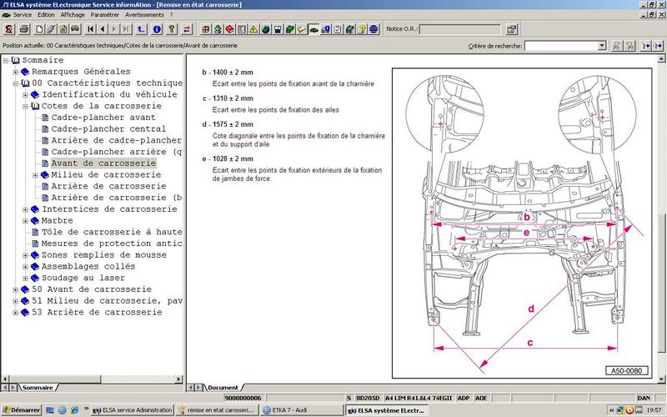This screenshot has height=417, width=667.
Task: Switch to the Document tab
Action: pyautogui.click(x=223, y=388)
